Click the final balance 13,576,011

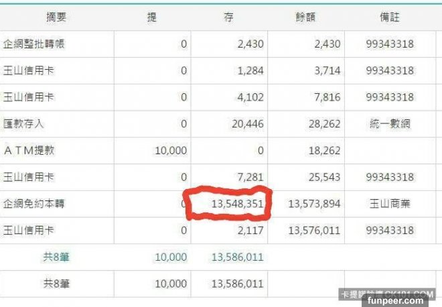point(314,231)
